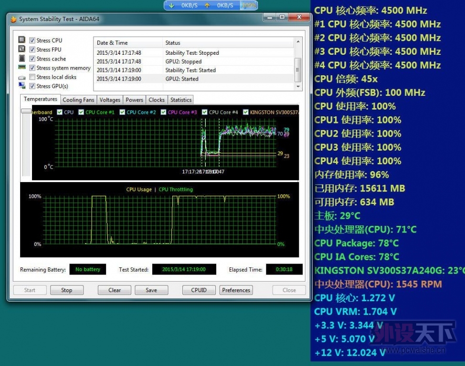
Task: Uncheck the Stress GPU(s) checkbox
Action: [32, 86]
